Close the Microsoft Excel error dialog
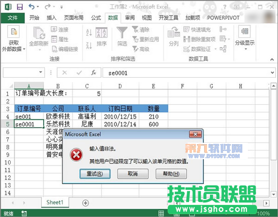 195,134
